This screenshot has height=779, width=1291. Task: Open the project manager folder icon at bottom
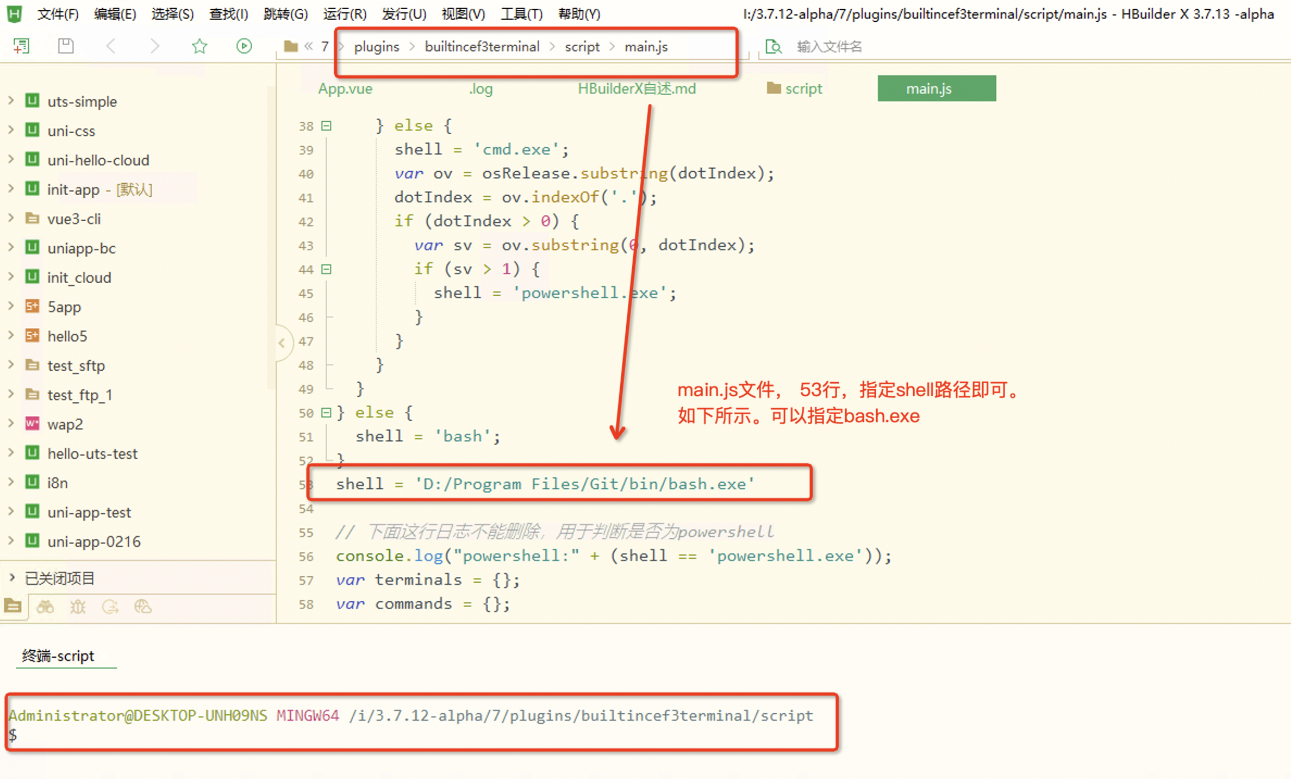pyautogui.click(x=13, y=606)
